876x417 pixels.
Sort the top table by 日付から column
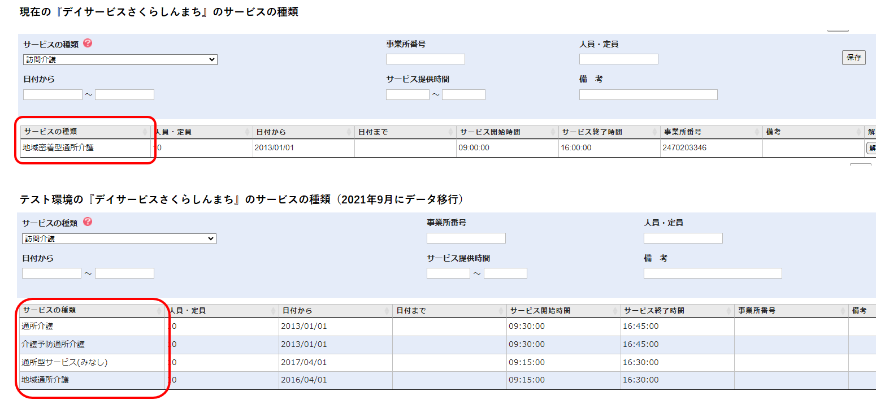303,132
